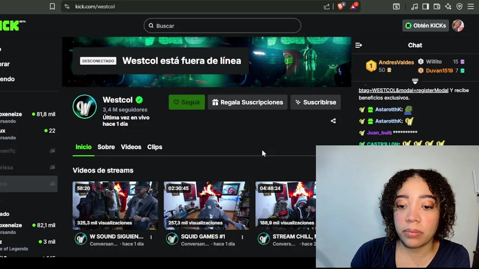Switch to the Sobre tab
The image size is (479, 269).
pyautogui.click(x=106, y=147)
